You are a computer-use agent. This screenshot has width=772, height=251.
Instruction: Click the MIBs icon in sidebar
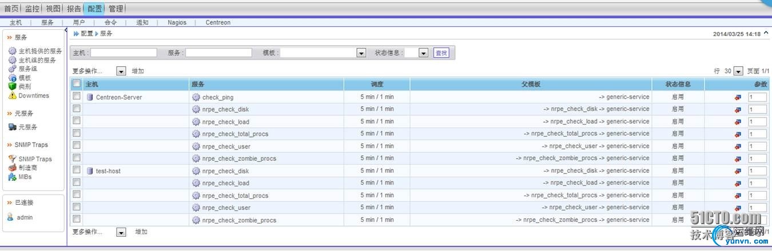point(12,177)
